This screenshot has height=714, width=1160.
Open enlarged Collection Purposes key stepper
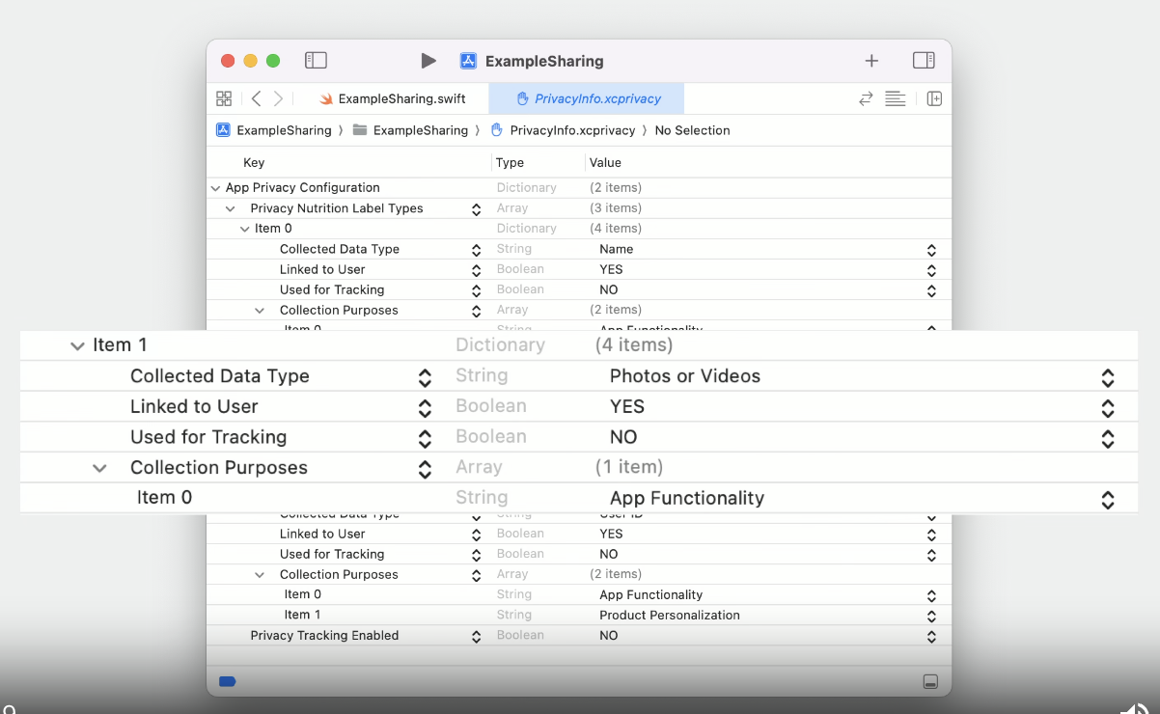click(x=425, y=469)
